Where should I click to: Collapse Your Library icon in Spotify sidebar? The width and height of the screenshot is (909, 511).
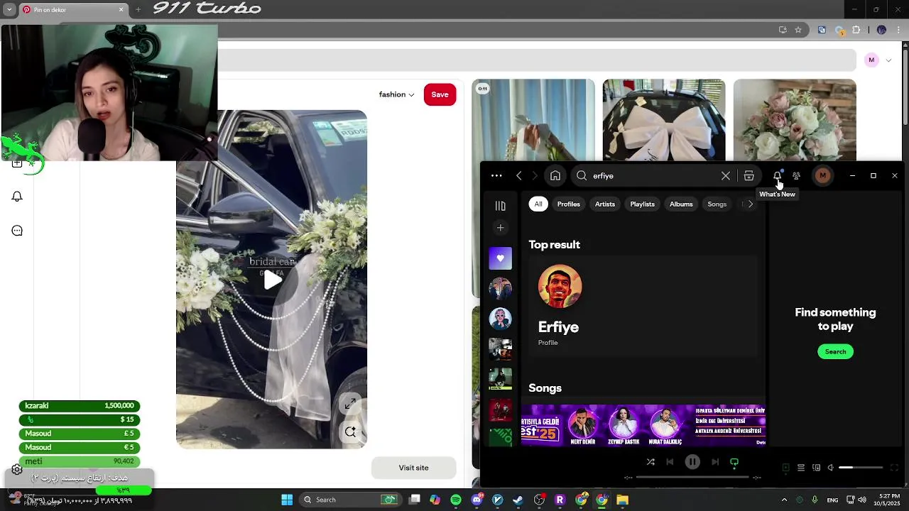tap(501, 206)
